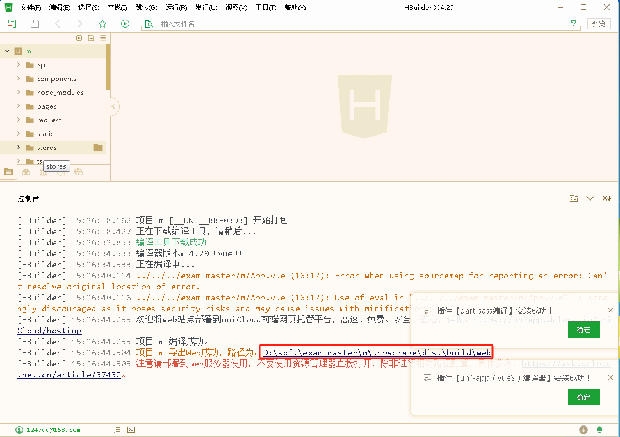Viewport: 620px width, 437px height.
Task: Select the static folder row
Action: point(53,133)
